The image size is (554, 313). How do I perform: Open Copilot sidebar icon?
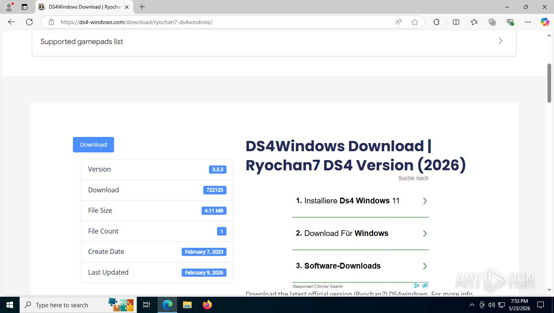coord(545,22)
